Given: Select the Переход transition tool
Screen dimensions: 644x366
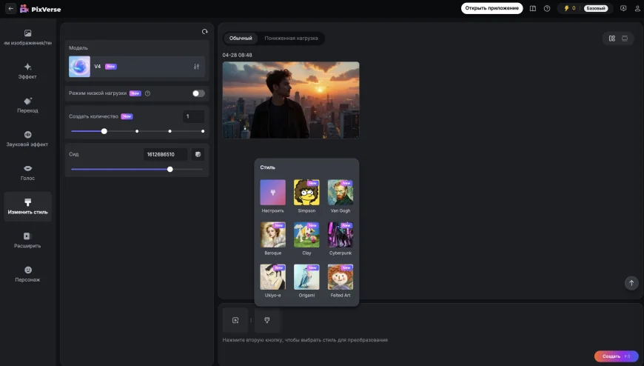Looking at the screenshot, I should pyautogui.click(x=27, y=104).
